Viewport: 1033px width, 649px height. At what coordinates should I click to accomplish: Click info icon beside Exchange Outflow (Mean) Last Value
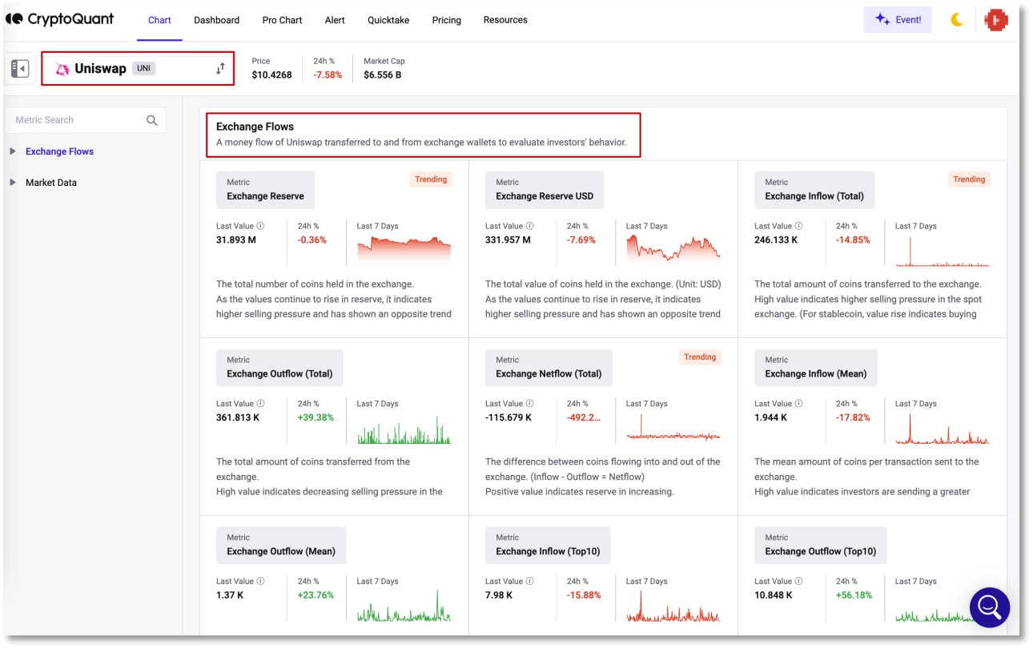pyautogui.click(x=261, y=582)
